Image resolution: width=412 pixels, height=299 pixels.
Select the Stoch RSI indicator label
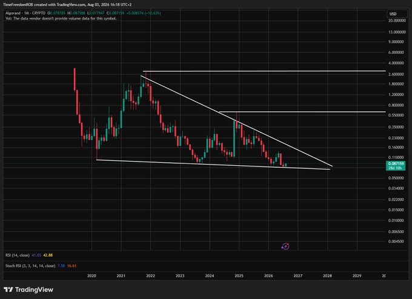[x=30, y=266]
